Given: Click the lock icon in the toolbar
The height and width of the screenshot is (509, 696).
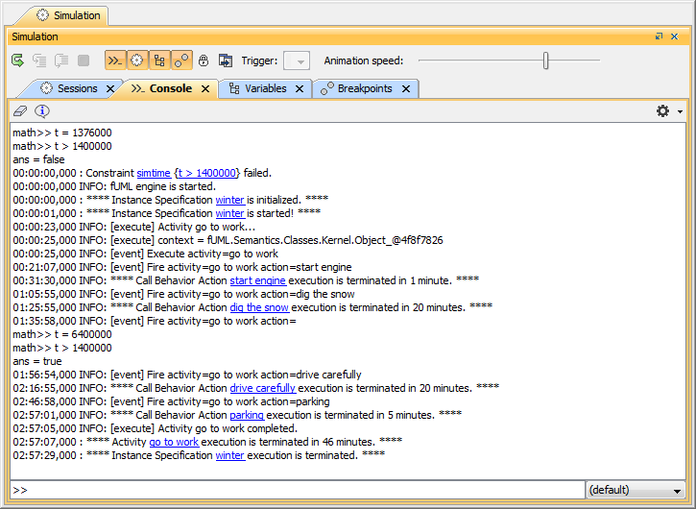Looking at the screenshot, I should [x=204, y=61].
